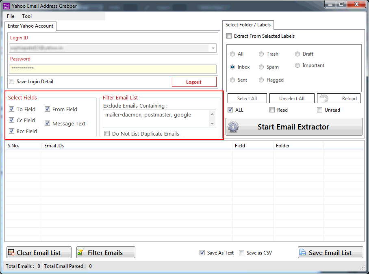The width and height of the screenshot is (369, 274).
Task: Select the All folder radio button
Action: (232, 54)
